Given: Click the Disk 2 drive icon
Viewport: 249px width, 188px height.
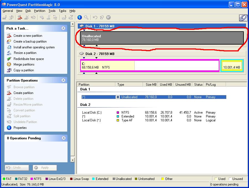Looking at the screenshot, I should point(82,54).
